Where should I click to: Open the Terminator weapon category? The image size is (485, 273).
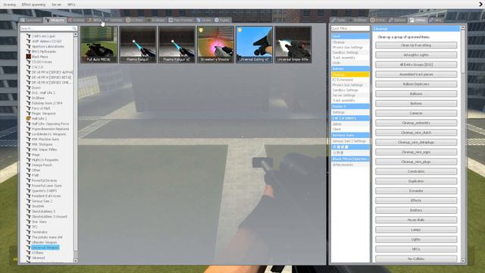[39, 232]
